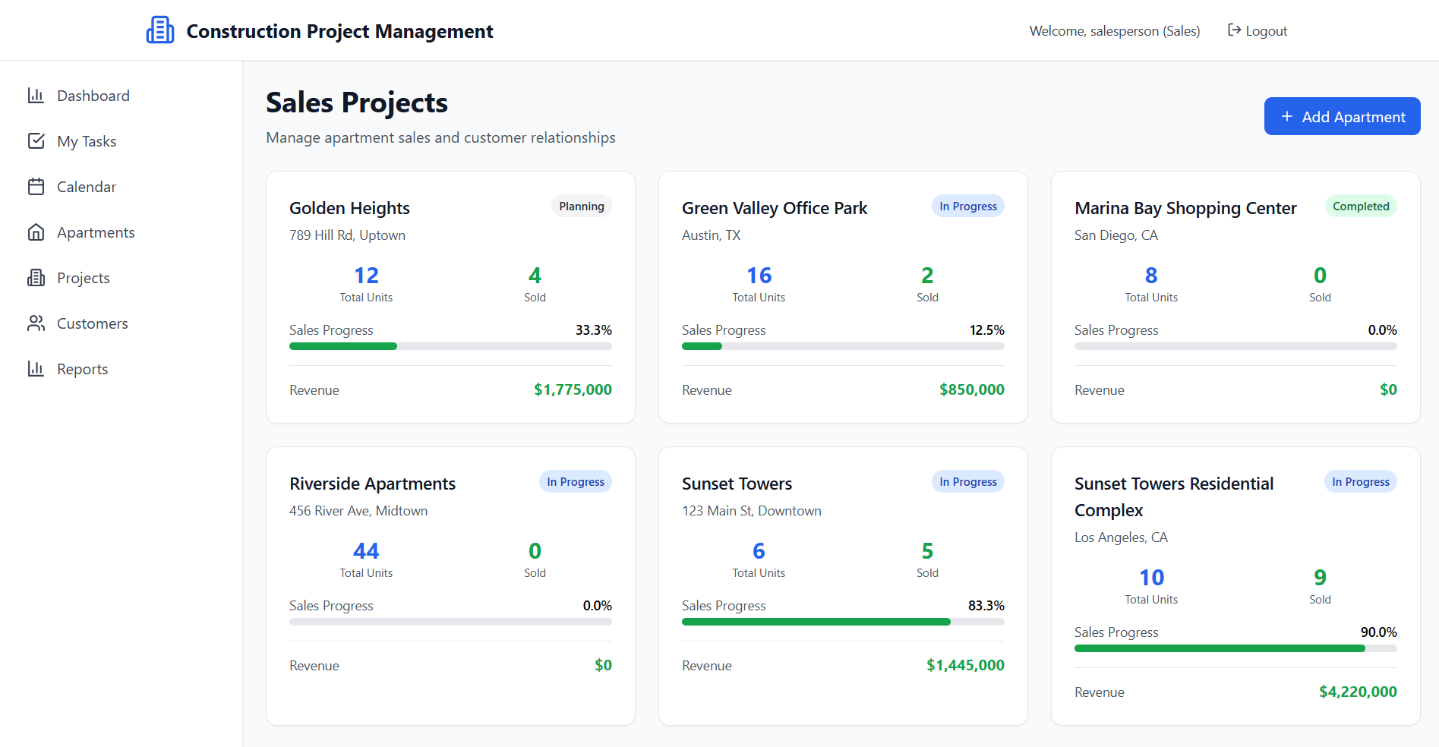Screen dimensions: 1439x747
Task: Click the Planning status badge
Action: pyautogui.click(x=581, y=206)
